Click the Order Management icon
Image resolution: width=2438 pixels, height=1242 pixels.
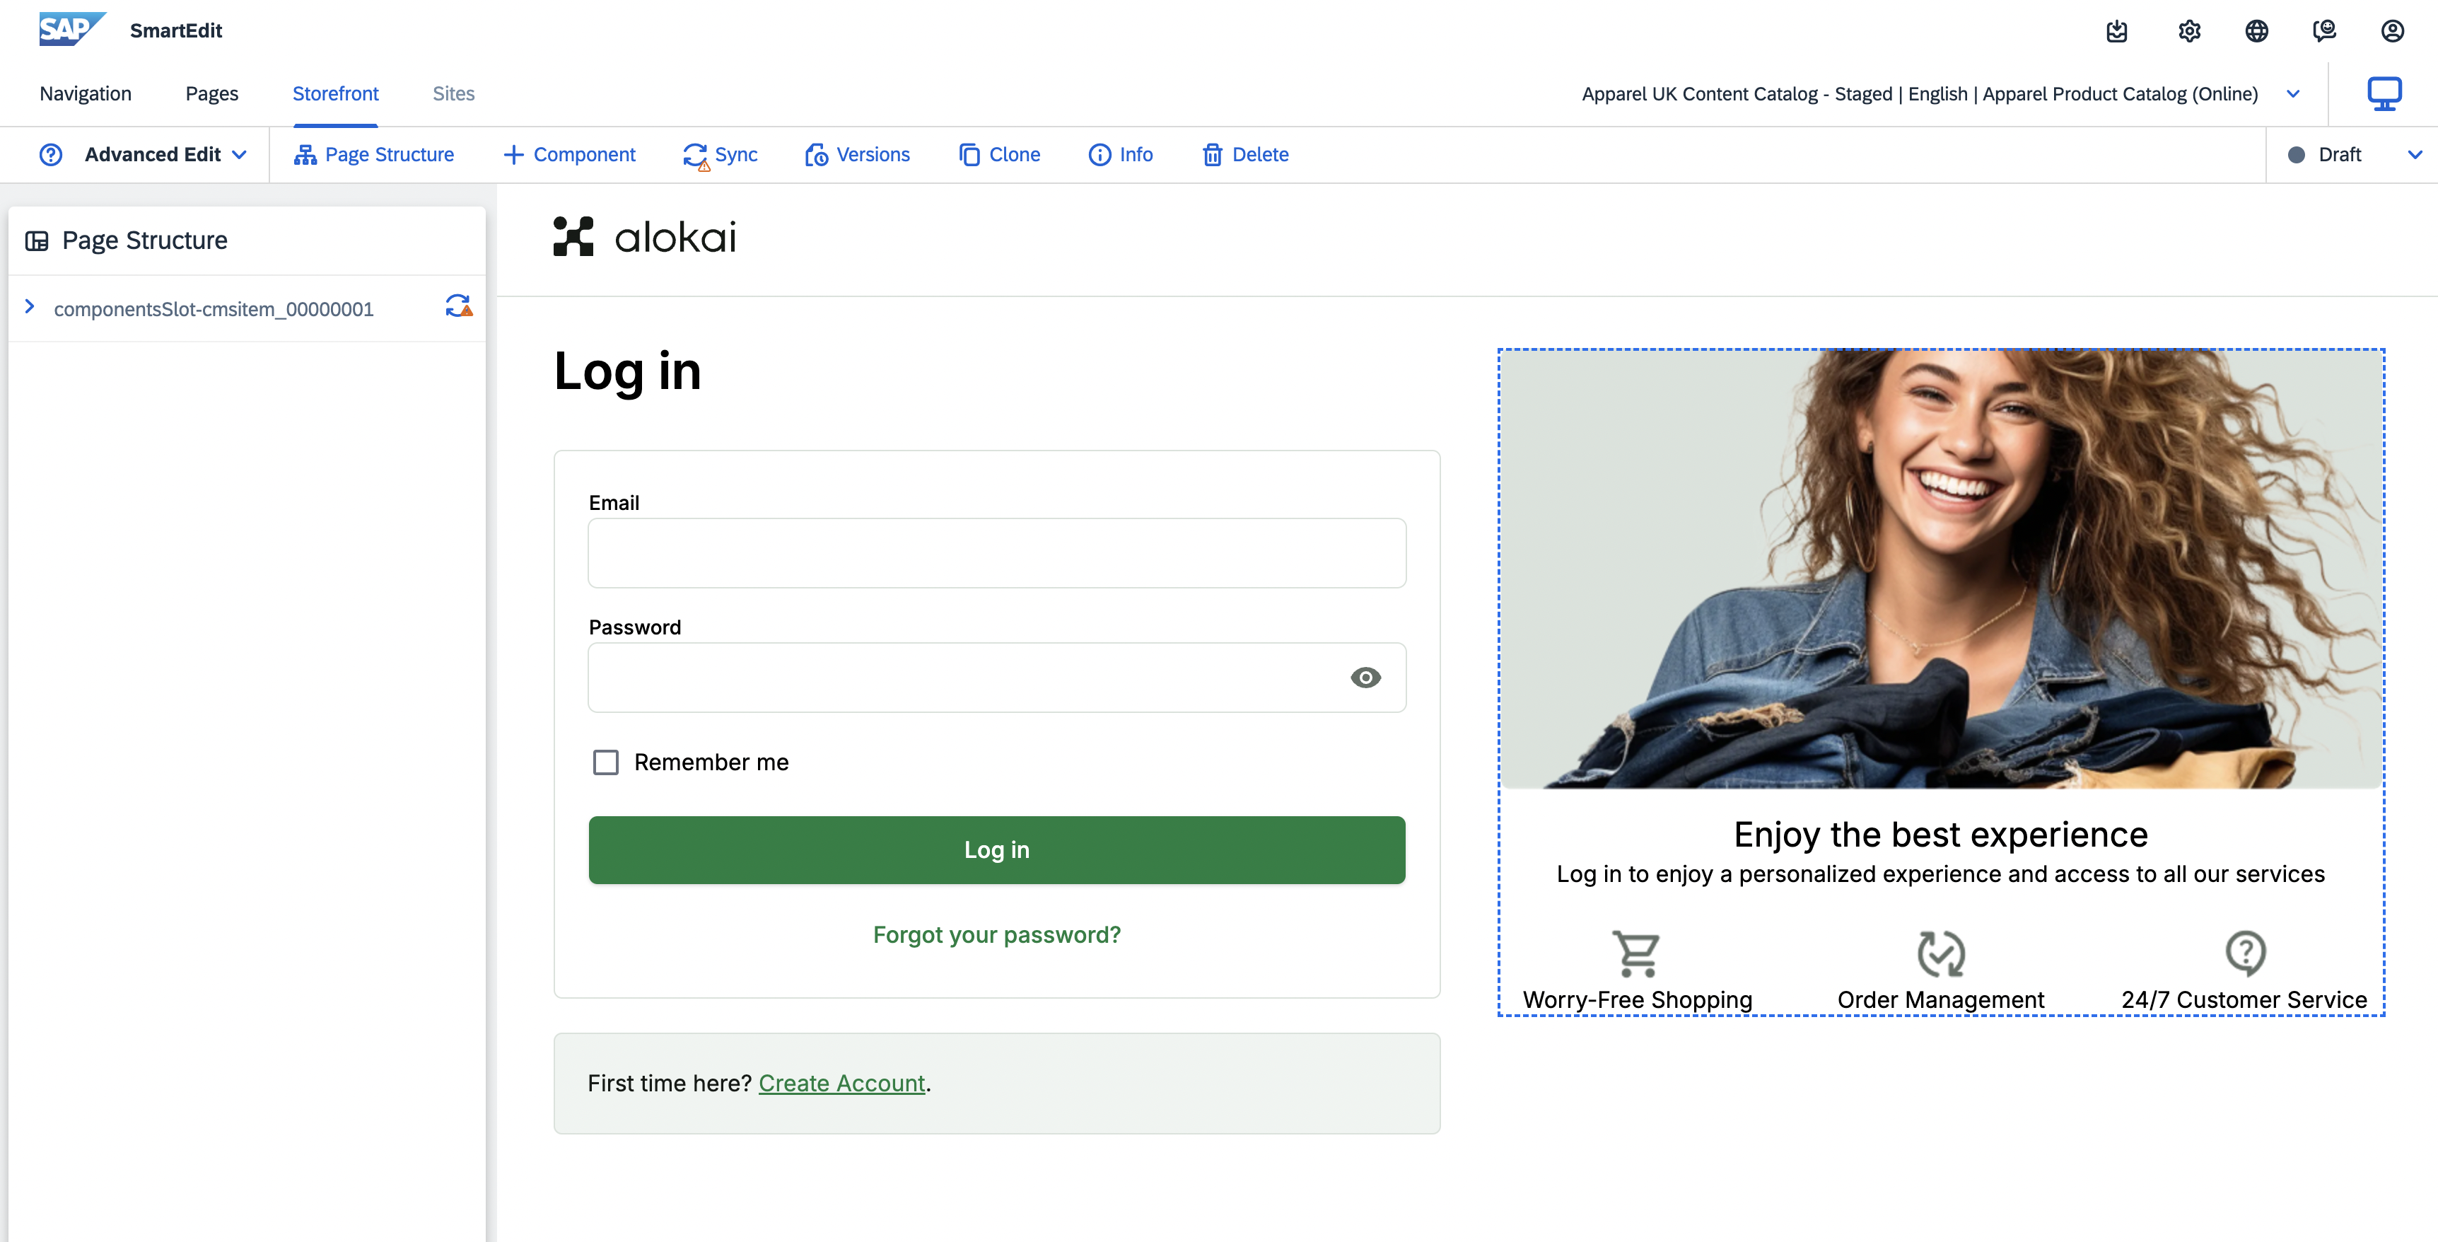(x=1941, y=953)
